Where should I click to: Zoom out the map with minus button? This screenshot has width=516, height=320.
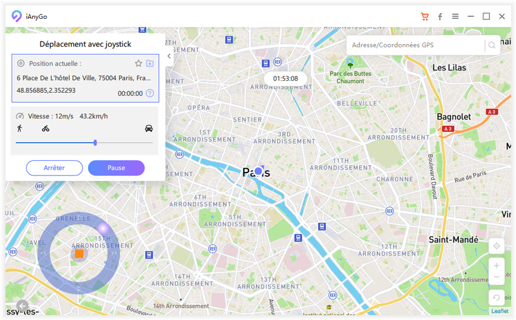point(496,277)
